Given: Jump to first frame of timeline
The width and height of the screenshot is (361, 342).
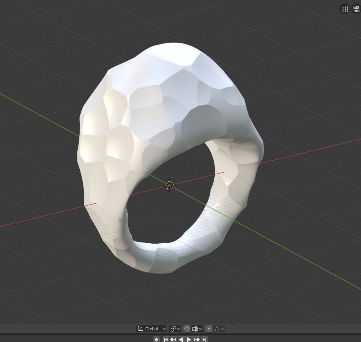Looking at the screenshot, I should 166,339.
